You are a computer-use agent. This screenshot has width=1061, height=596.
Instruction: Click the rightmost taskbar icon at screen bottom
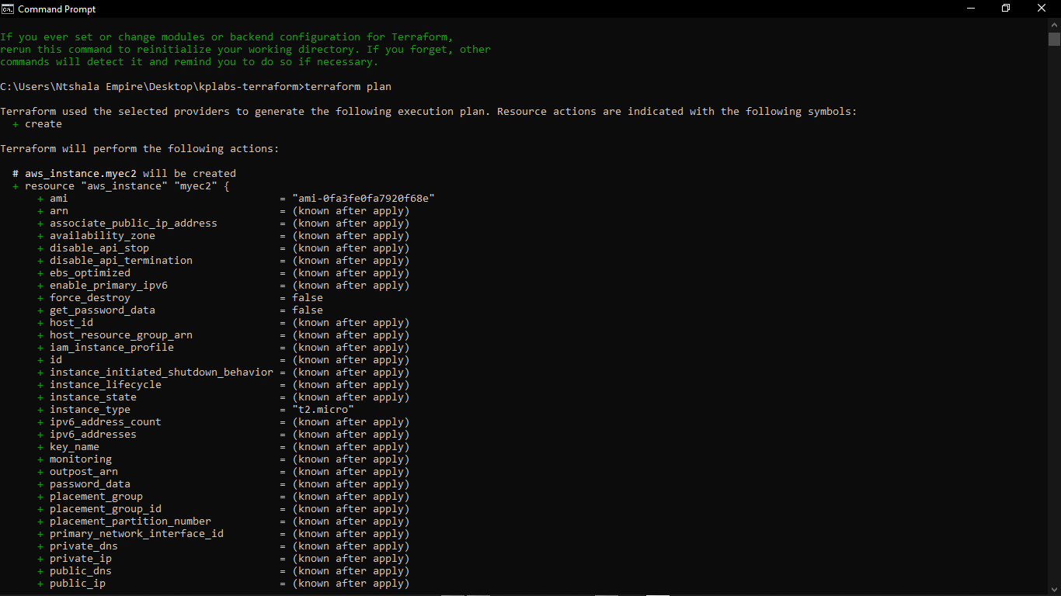pos(657,592)
